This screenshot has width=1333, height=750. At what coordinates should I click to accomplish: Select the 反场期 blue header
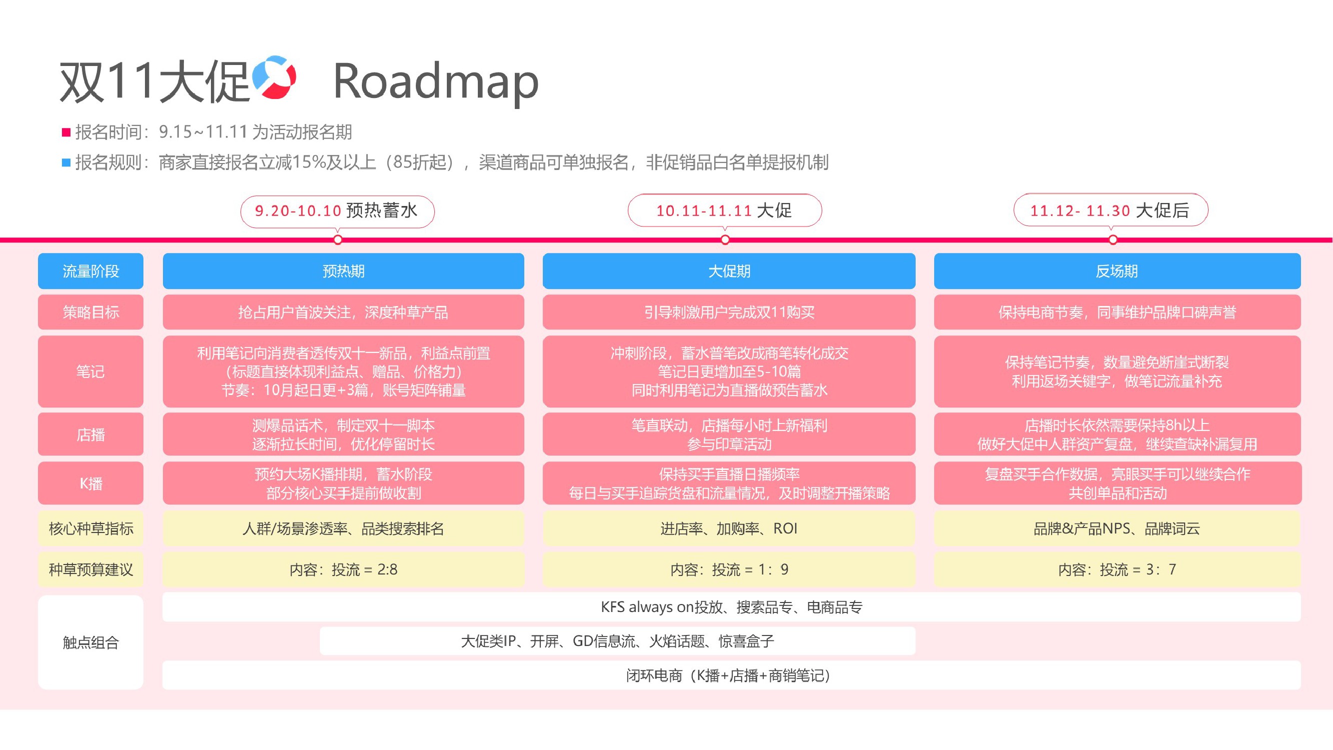tap(1117, 270)
